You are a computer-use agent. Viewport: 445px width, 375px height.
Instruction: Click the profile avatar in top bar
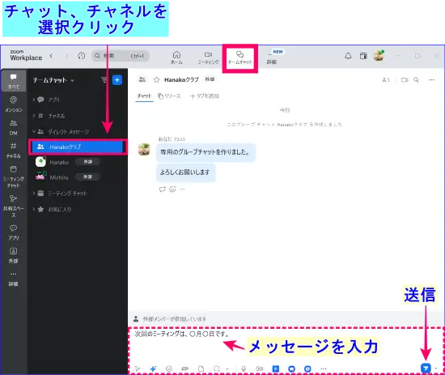click(379, 56)
